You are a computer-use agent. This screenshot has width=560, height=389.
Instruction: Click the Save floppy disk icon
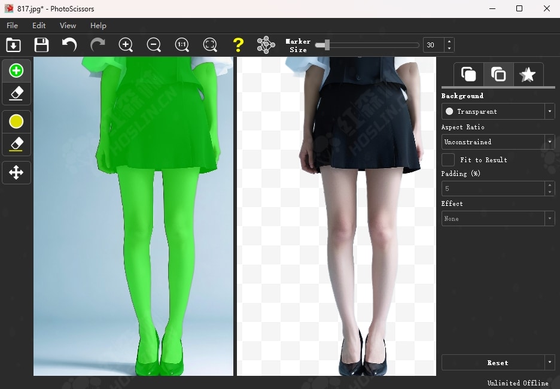point(41,45)
